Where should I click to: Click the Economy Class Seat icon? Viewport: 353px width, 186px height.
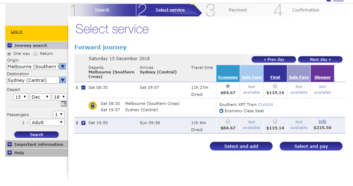click(221, 111)
